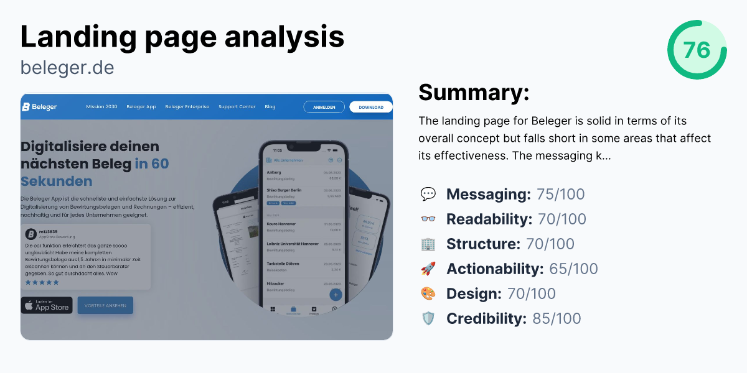Select Support Center in the navigation
Viewport: 747px width, 373px height.
click(x=237, y=106)
